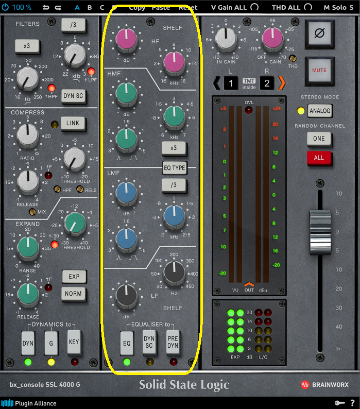This screenshot has width=360, height=409.
Task: Click the TMT inside badge
Action: point(249,84)
